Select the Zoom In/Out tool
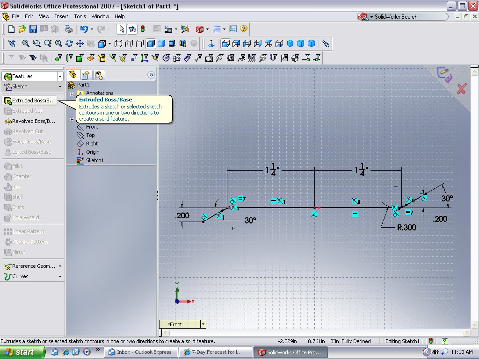479x359 pixels. (47, 43)
